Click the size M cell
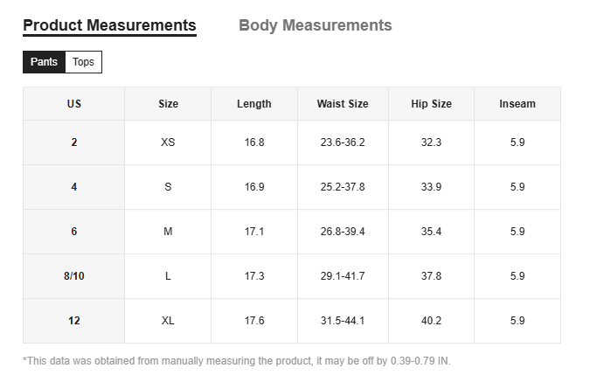Screen dimensions: 590x375 tap(168, 232)
